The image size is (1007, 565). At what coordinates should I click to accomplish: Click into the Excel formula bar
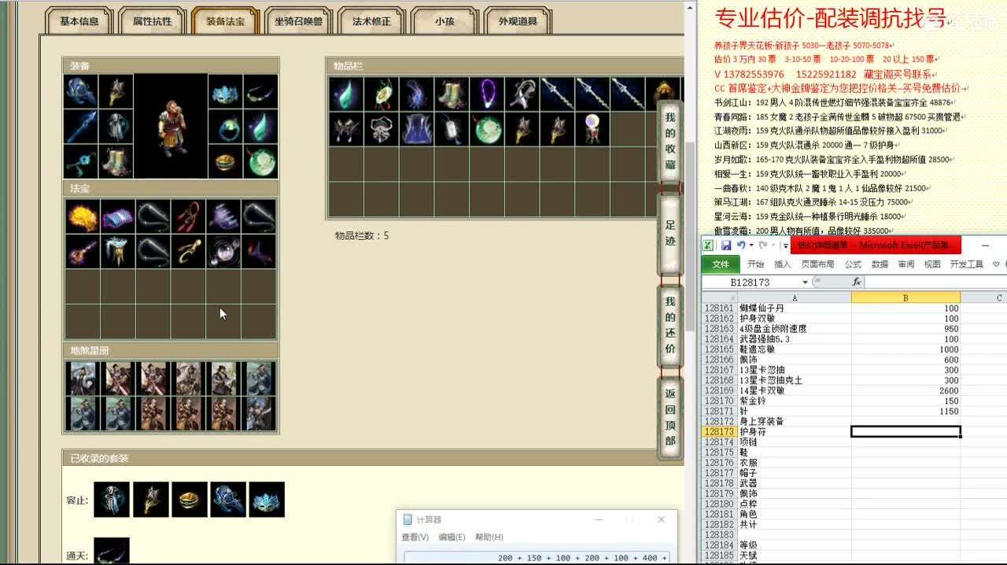pyautogui.click(x=935, y=282)
